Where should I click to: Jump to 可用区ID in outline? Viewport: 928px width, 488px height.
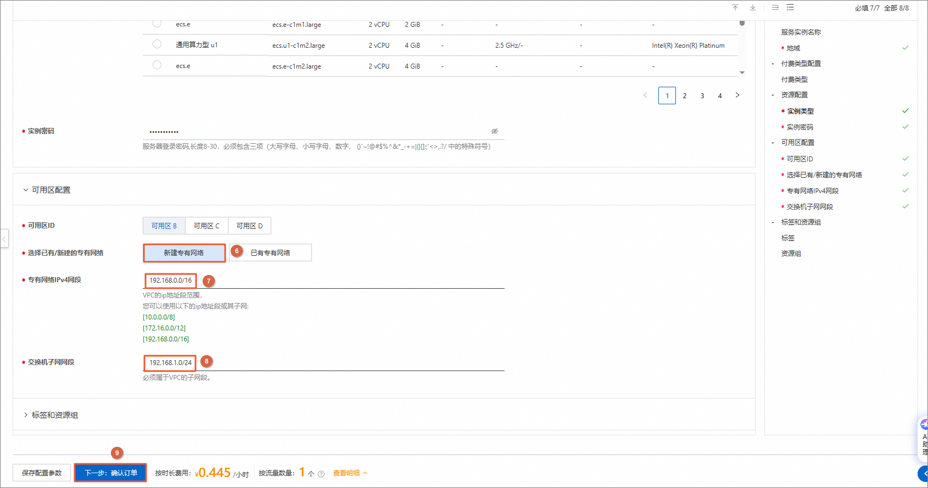click(800, 159)
